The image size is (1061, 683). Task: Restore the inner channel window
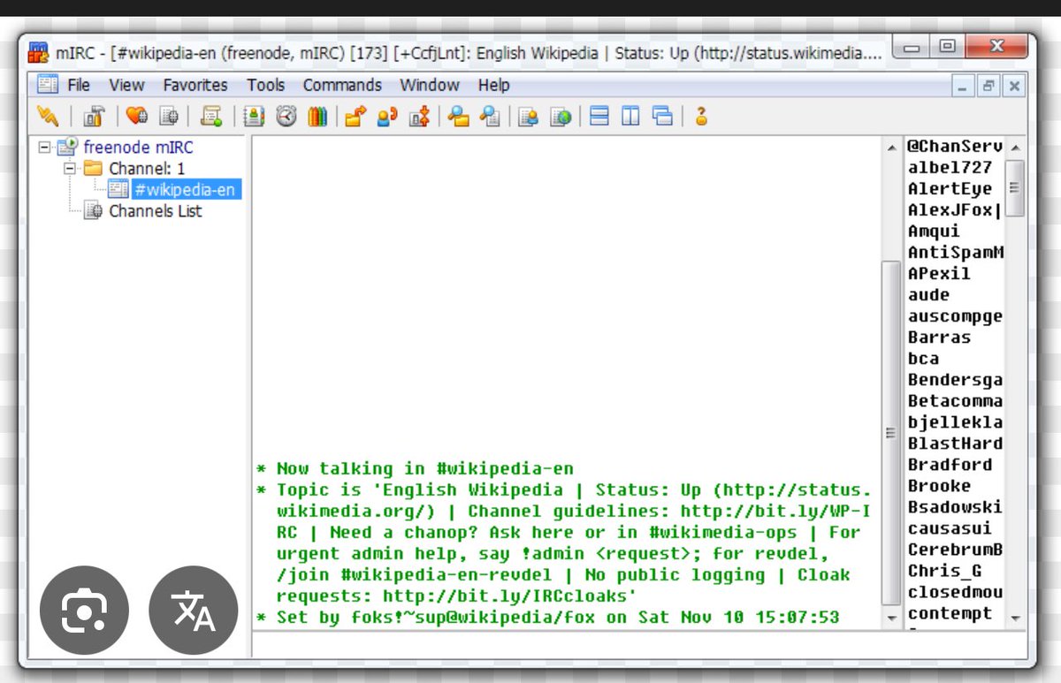click(988, 86)
